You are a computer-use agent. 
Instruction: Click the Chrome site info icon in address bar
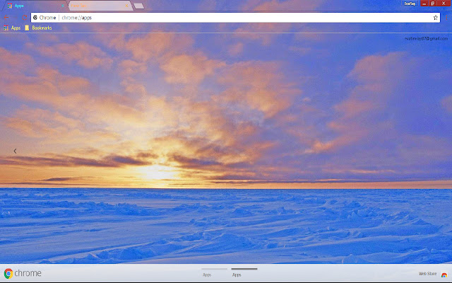click(35, 18)
